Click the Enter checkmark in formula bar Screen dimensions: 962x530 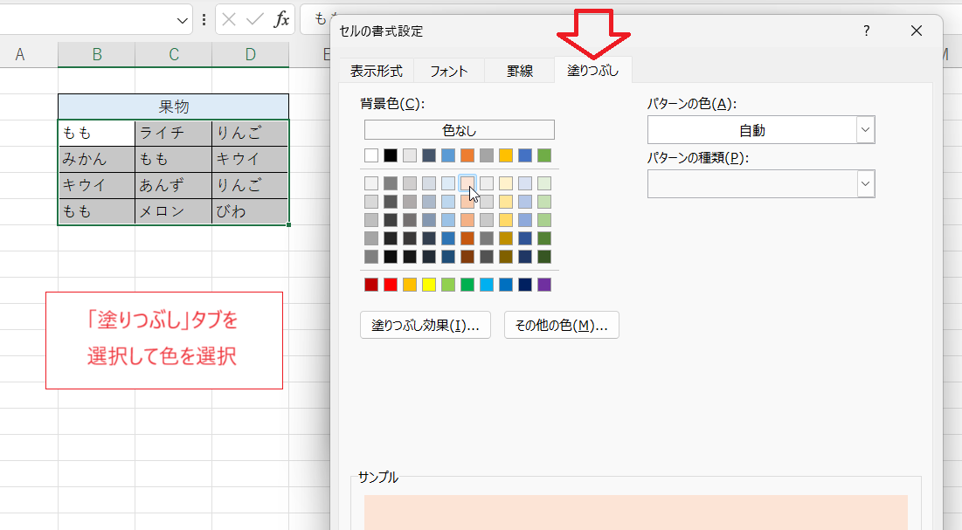pyautogui.click(x=253, y=19)
